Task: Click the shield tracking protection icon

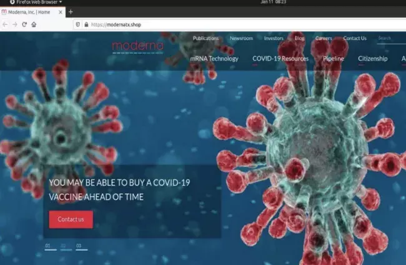Action: click(x=77, y=24)
